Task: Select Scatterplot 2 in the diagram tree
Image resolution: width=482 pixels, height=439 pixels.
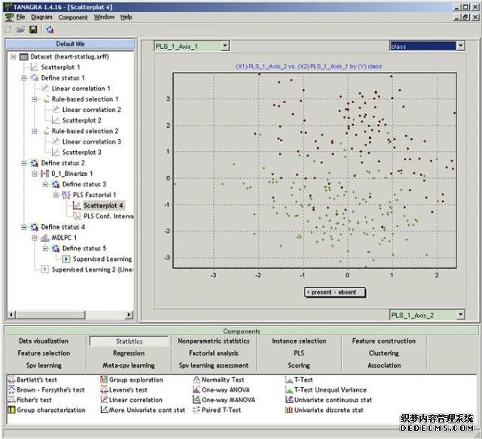Action: pos(81,120)
